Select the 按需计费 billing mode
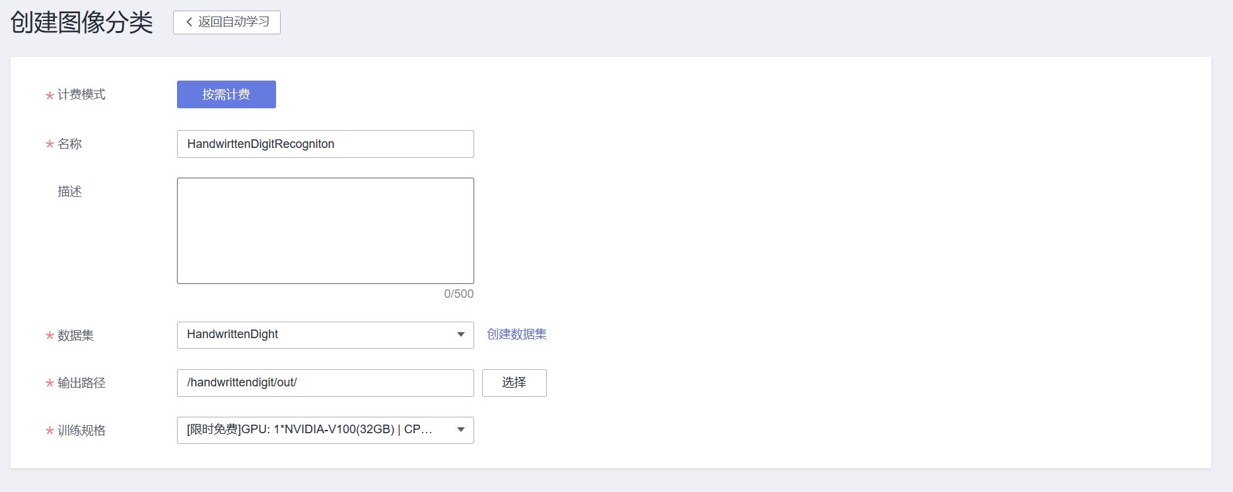The height and width of the screenshot is (492, 1233). (x=226, y=94)
